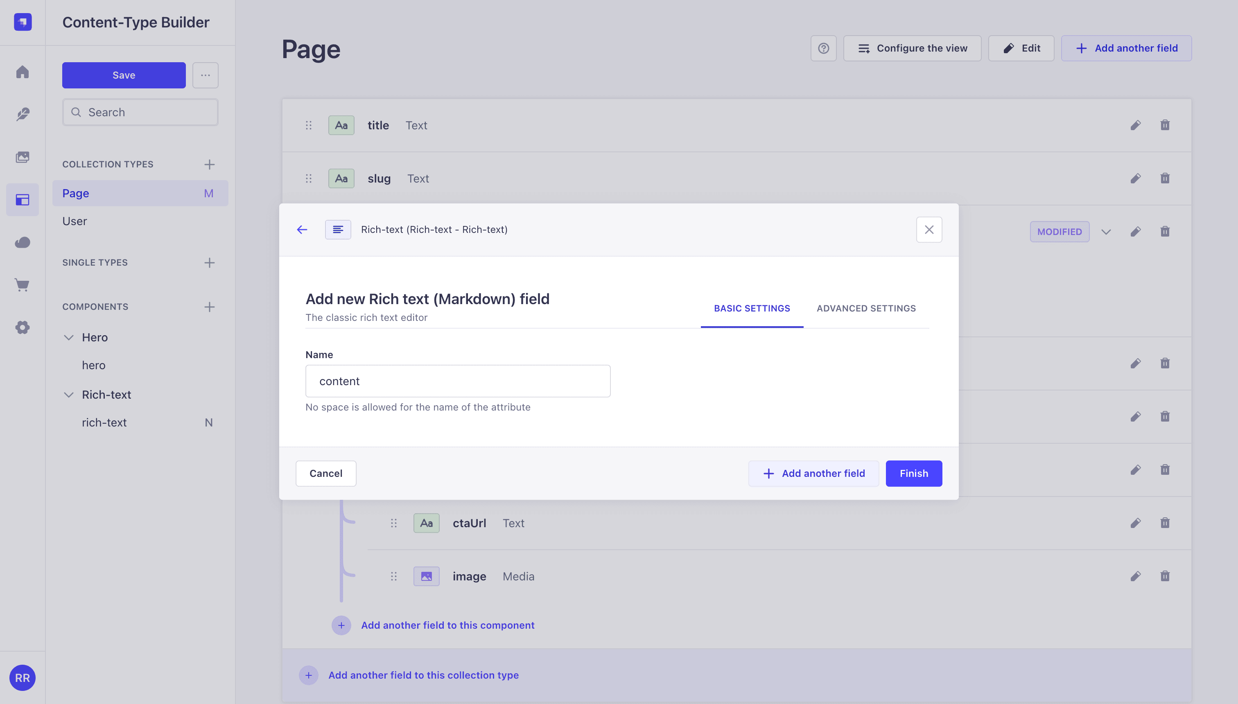Open Settings gear icon in sidebar

click(x=22, y=327)
